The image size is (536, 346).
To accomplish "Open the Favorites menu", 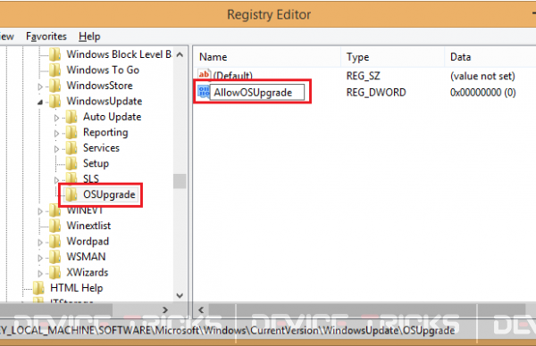I will [46, 37].
